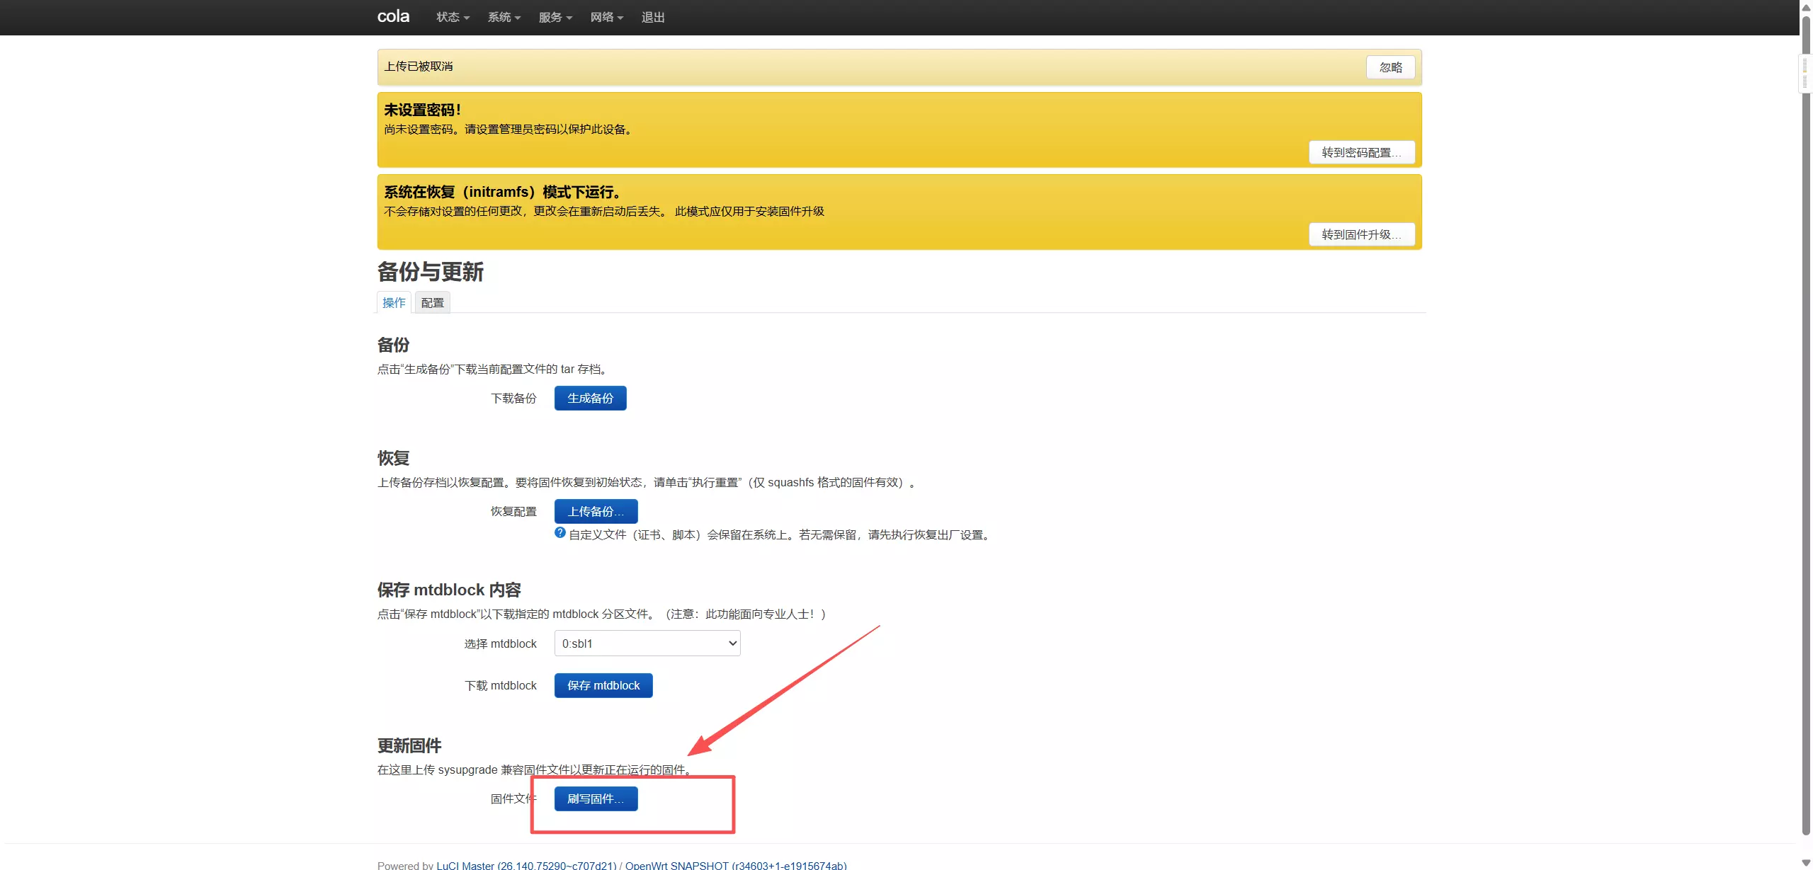Click the 恢复 section heading
The width and height of the screenshot is (1813, 870).
pos(393,458)
